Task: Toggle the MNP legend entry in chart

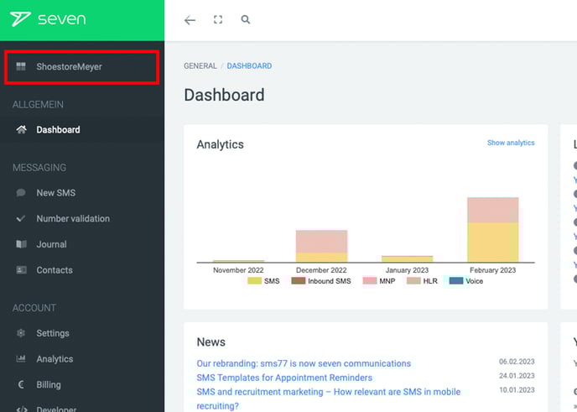Action: pyautogui.click(x=380, y=281)
